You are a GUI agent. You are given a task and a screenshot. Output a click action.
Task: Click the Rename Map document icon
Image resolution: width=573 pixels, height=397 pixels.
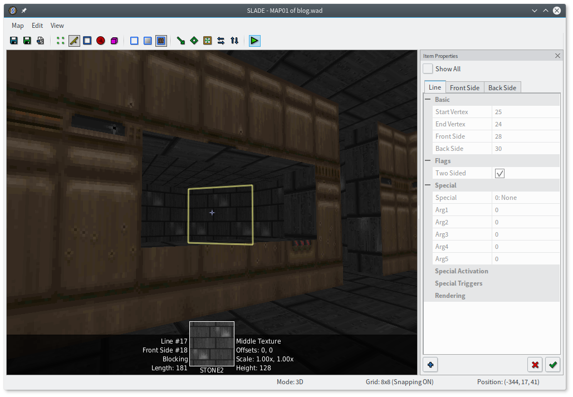tap(41, 41)
